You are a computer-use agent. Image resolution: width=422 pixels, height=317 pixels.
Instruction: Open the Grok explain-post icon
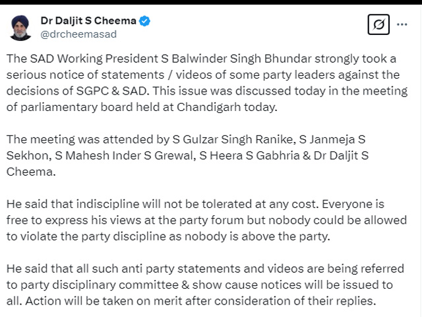tap(378, 24)
